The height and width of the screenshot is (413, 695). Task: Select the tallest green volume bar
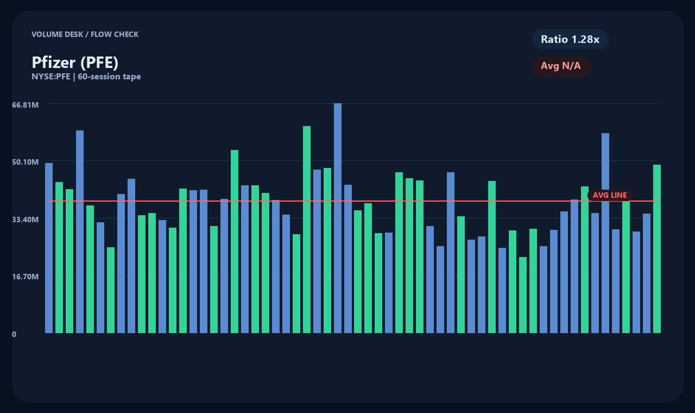(307, 229)
